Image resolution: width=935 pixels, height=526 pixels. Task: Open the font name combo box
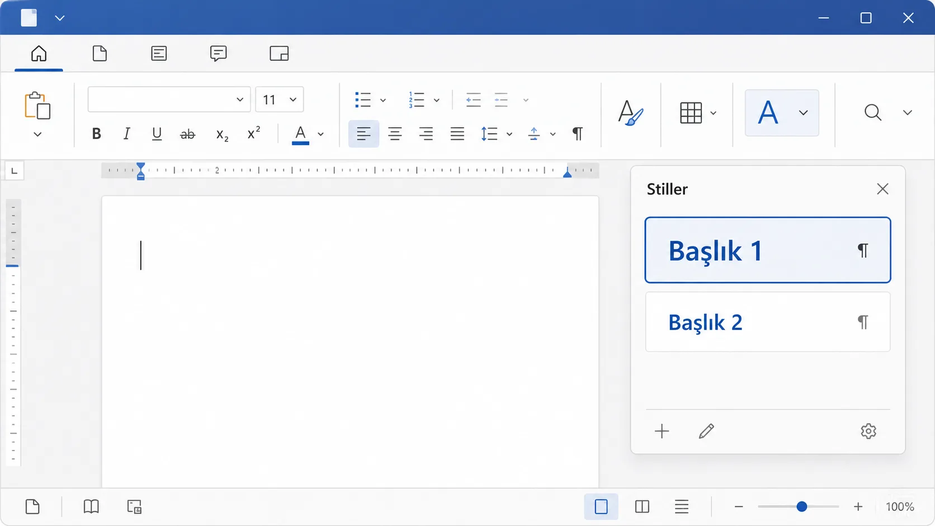[169, 99]
